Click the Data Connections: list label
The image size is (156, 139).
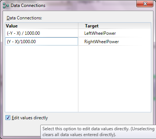tap(24, 18)
